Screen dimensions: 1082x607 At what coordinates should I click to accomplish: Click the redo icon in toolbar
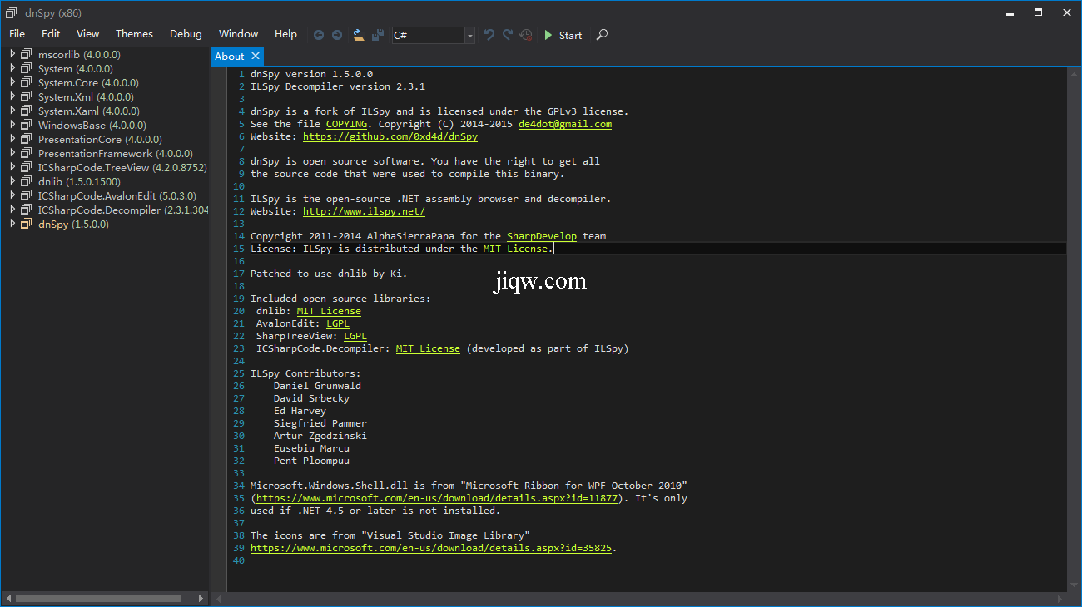(508, 35)
